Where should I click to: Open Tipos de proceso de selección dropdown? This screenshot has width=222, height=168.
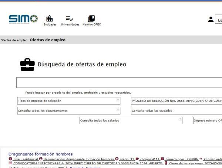(69, 101)
